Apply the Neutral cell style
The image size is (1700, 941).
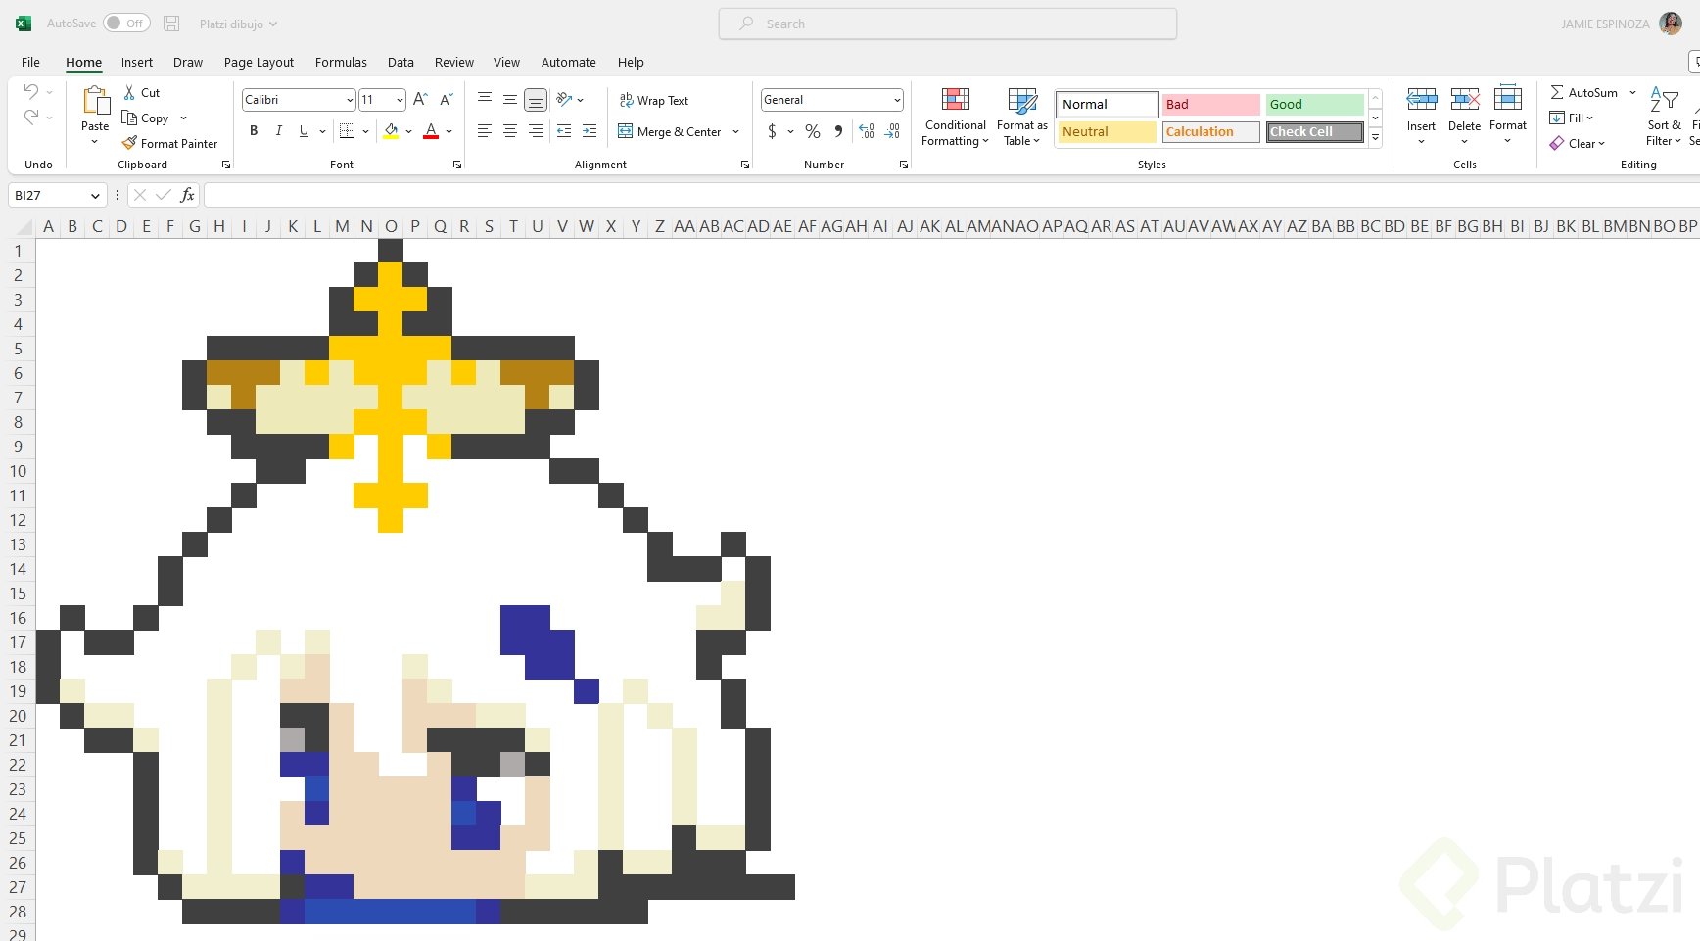click(x=1107, y=131)
